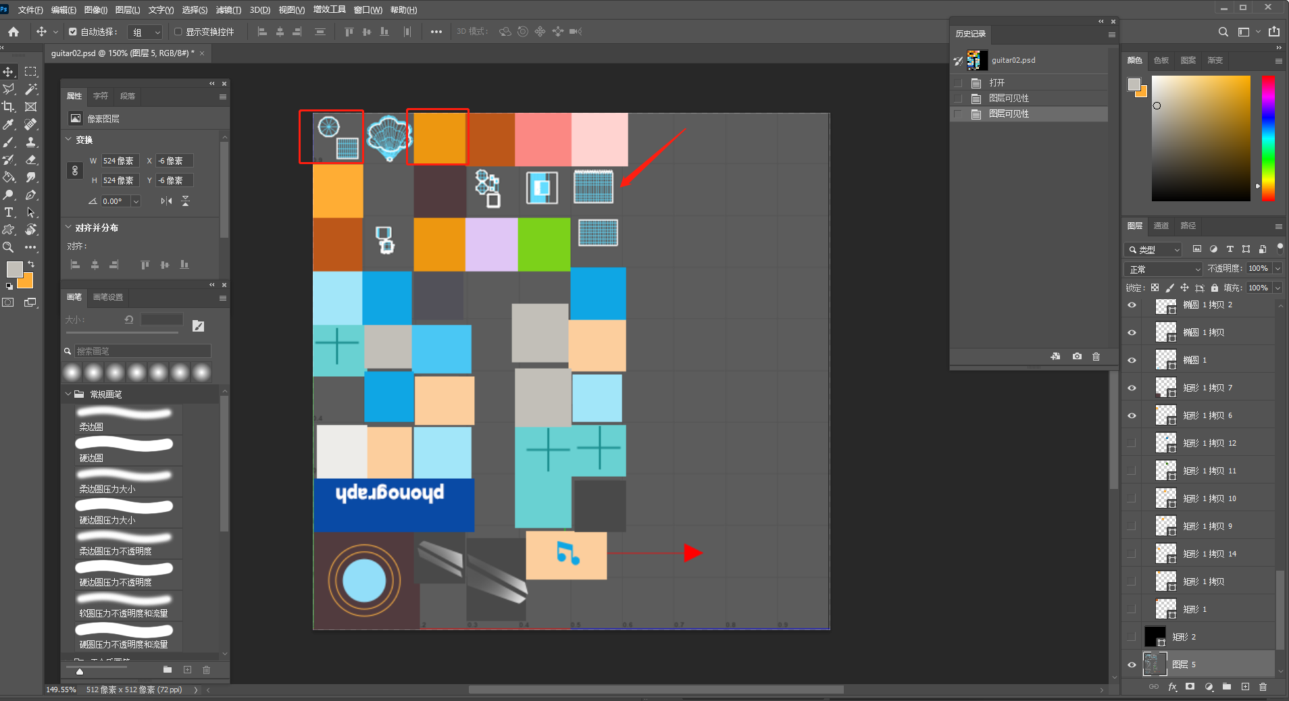Select the Zoom magnifier tool
Screen dimensions: 1289x701
tap(9, 247)
